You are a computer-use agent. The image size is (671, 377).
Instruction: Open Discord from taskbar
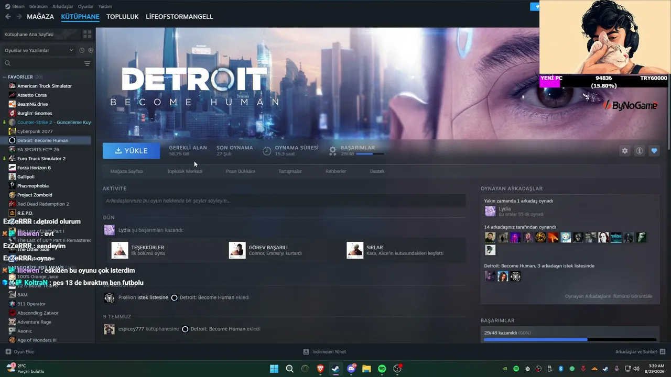pos(351,369)
